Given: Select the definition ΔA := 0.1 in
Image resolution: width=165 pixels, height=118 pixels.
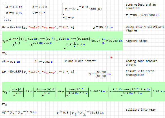Looking at the screenshot, I should (x=11, y=62).
